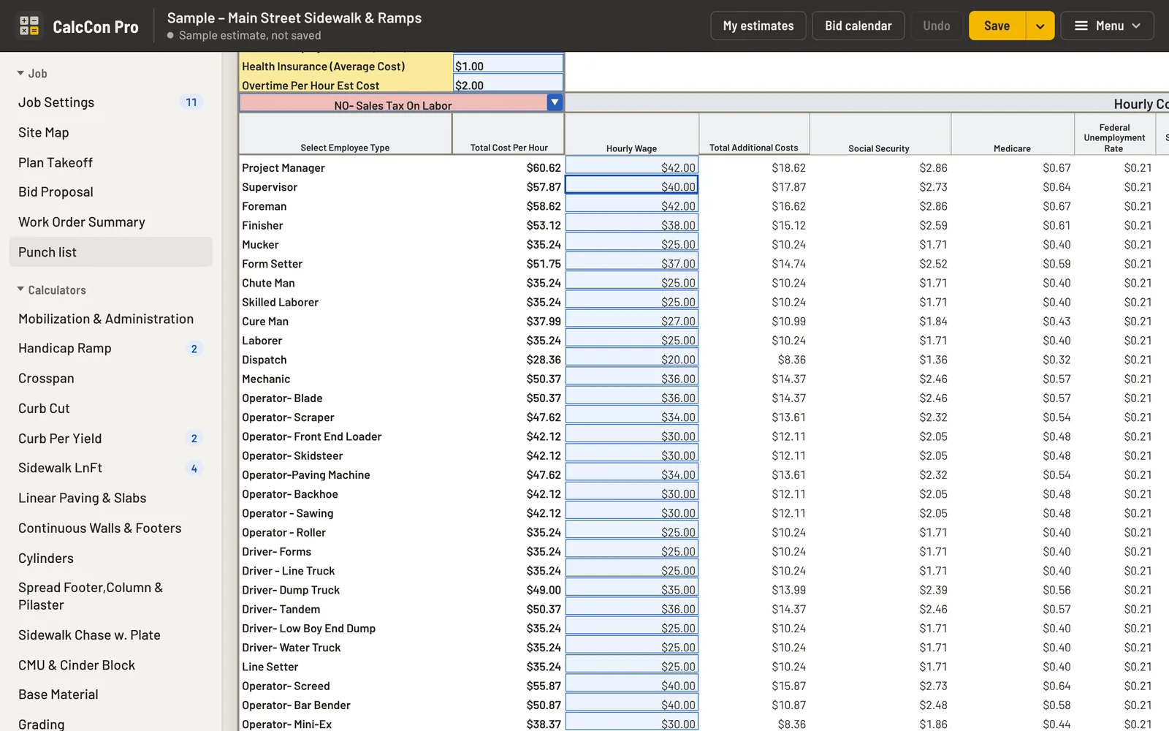Select Supervisor hourly wage $40.00 cell

click(632, 185)
